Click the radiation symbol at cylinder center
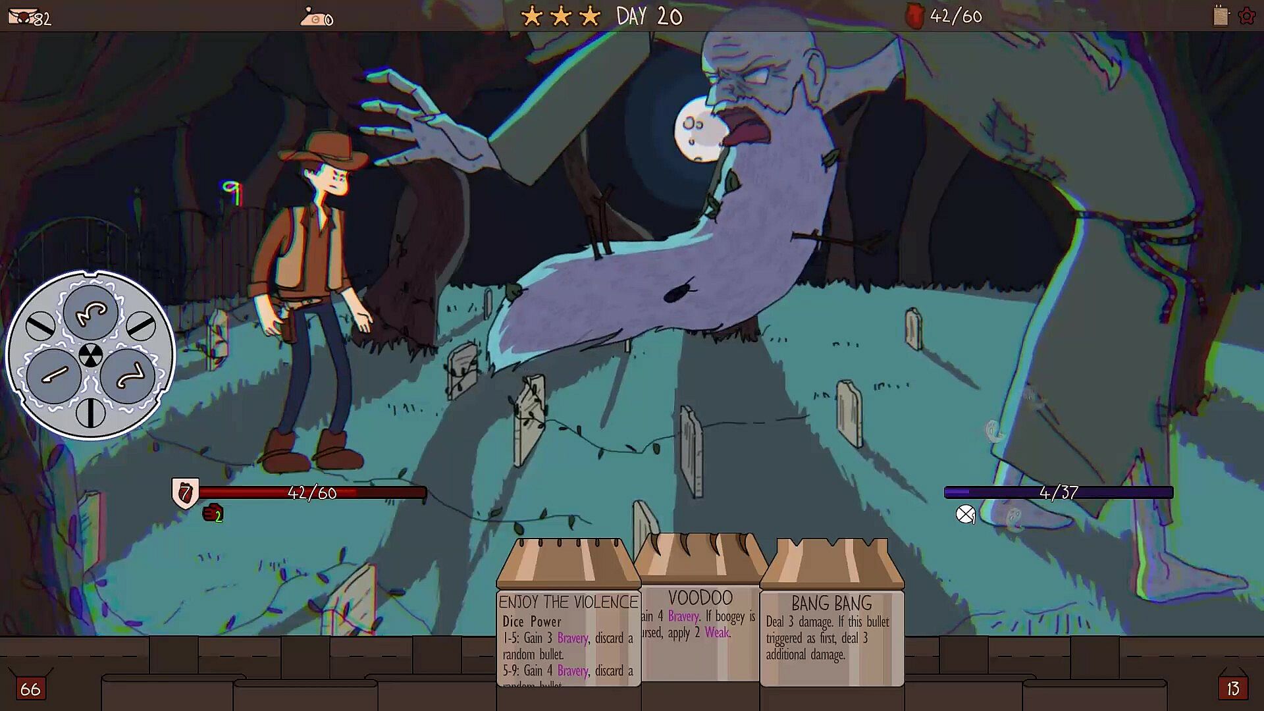Viewport: 1264px width, 711px height. [x=90, y=355]
